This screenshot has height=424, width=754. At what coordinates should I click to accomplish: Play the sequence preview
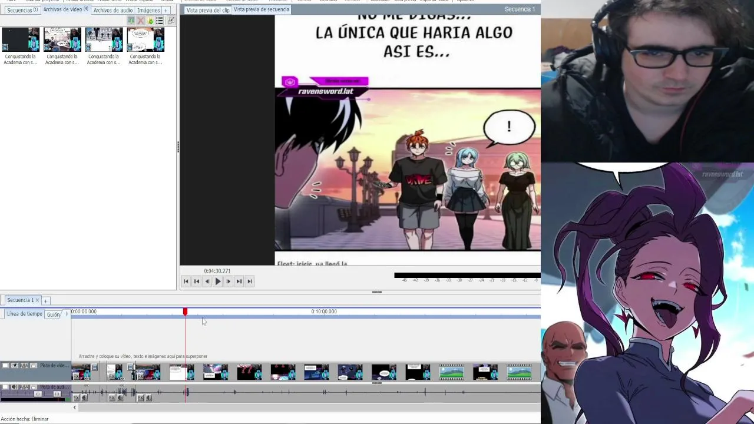(218, 281)
